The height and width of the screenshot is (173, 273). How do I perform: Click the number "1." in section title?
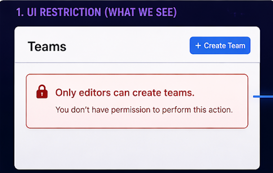tap(20, 12)
